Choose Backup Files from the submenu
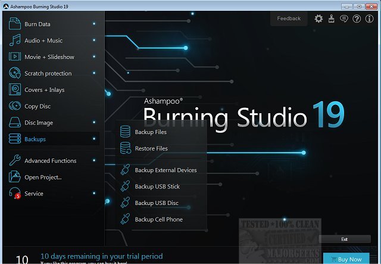This screenshot has height=264, width=381. 151,132
